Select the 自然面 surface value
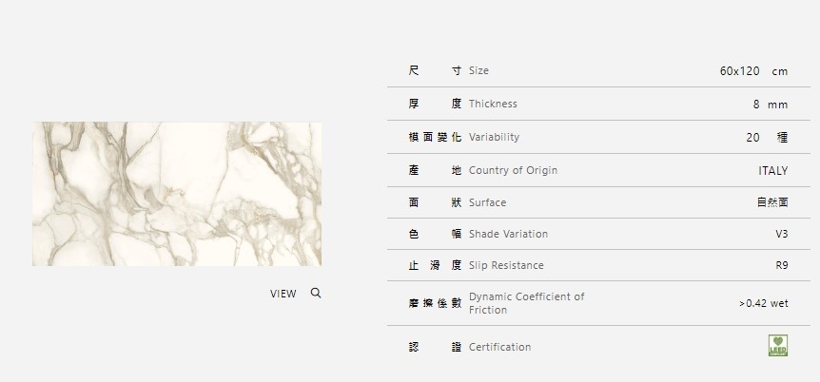 tap(771, 202)
